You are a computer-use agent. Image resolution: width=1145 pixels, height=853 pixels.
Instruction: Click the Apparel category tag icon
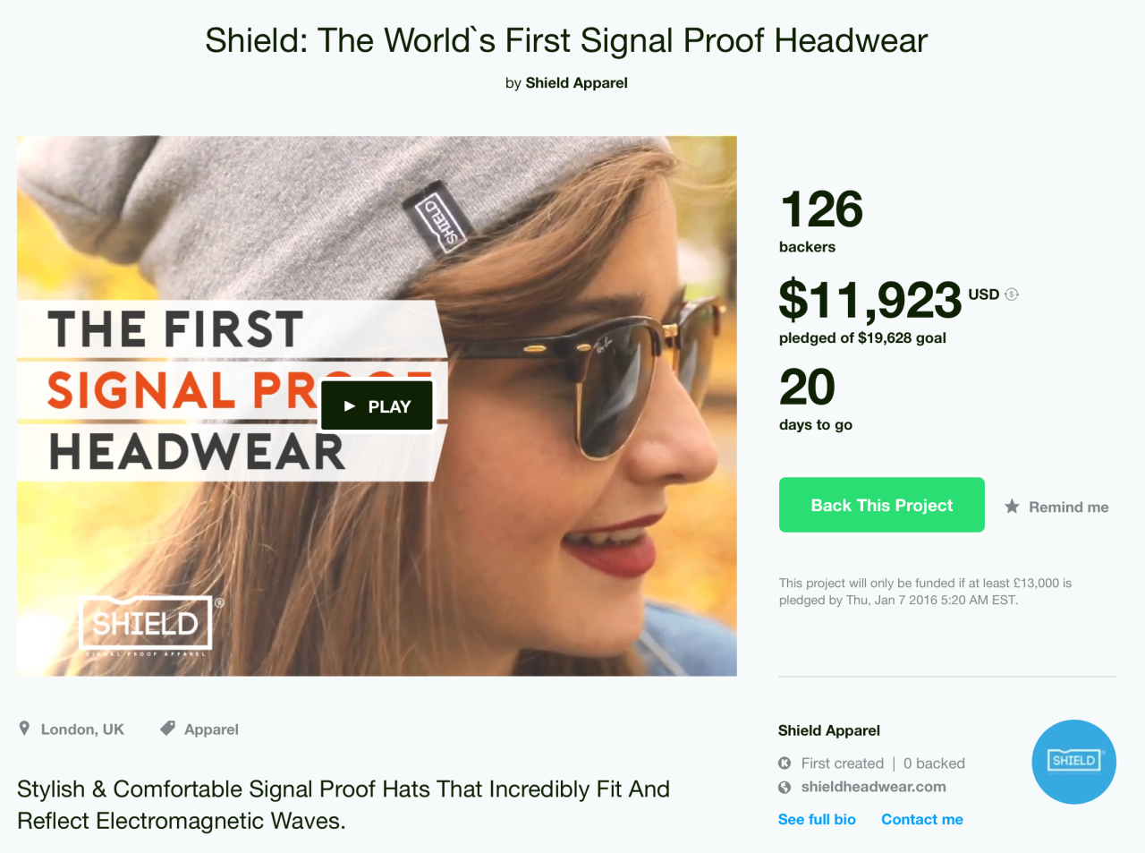tap(167, 729)
